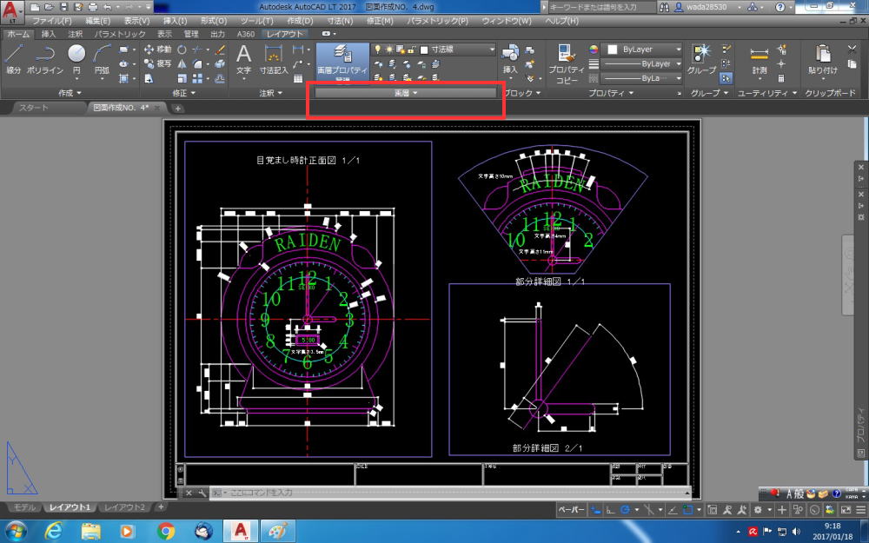Select the 線分 (Line) tool
This screenshot has width=869, height=543.
pyautogui.click(x=13, y=59)
